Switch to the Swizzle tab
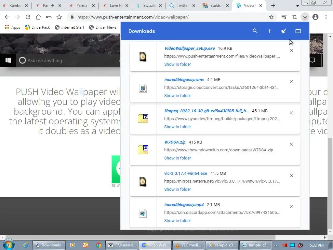 point(150,6)
